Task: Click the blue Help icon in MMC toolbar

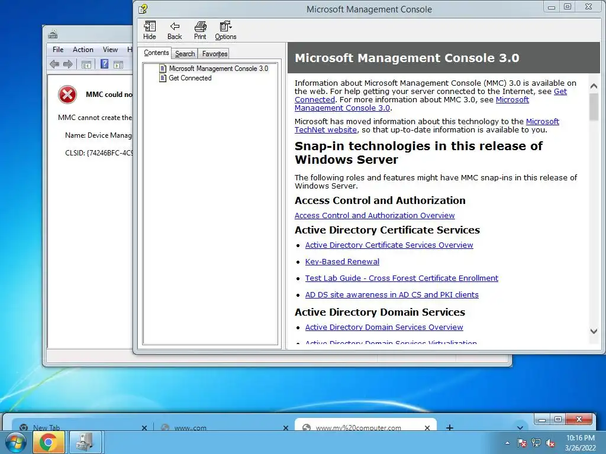Action: (x=104, y=64)
